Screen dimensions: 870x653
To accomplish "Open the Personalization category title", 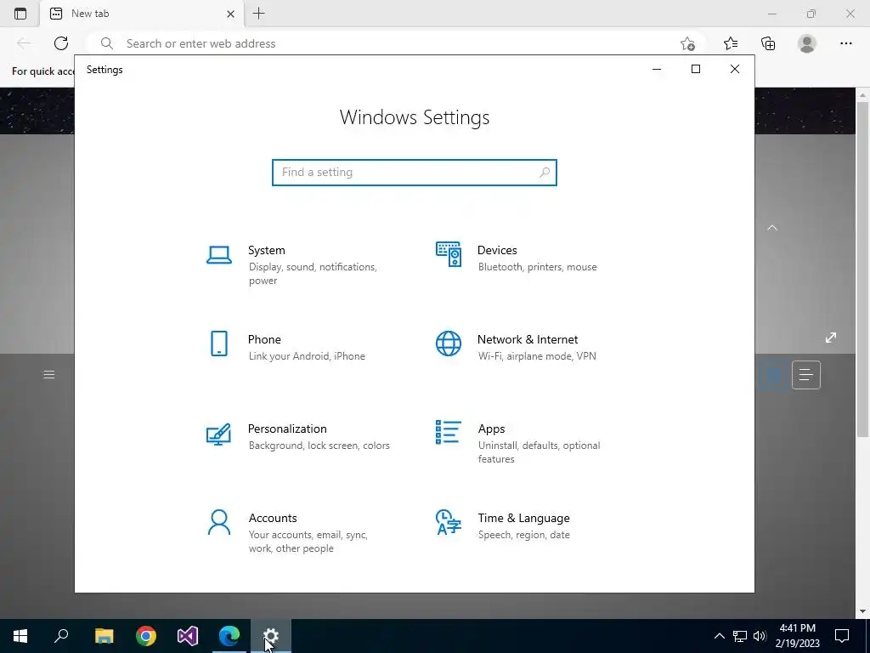I will (x=287, y=429).
